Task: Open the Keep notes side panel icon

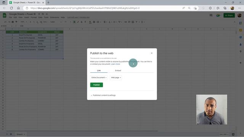Action: point(241,30)
